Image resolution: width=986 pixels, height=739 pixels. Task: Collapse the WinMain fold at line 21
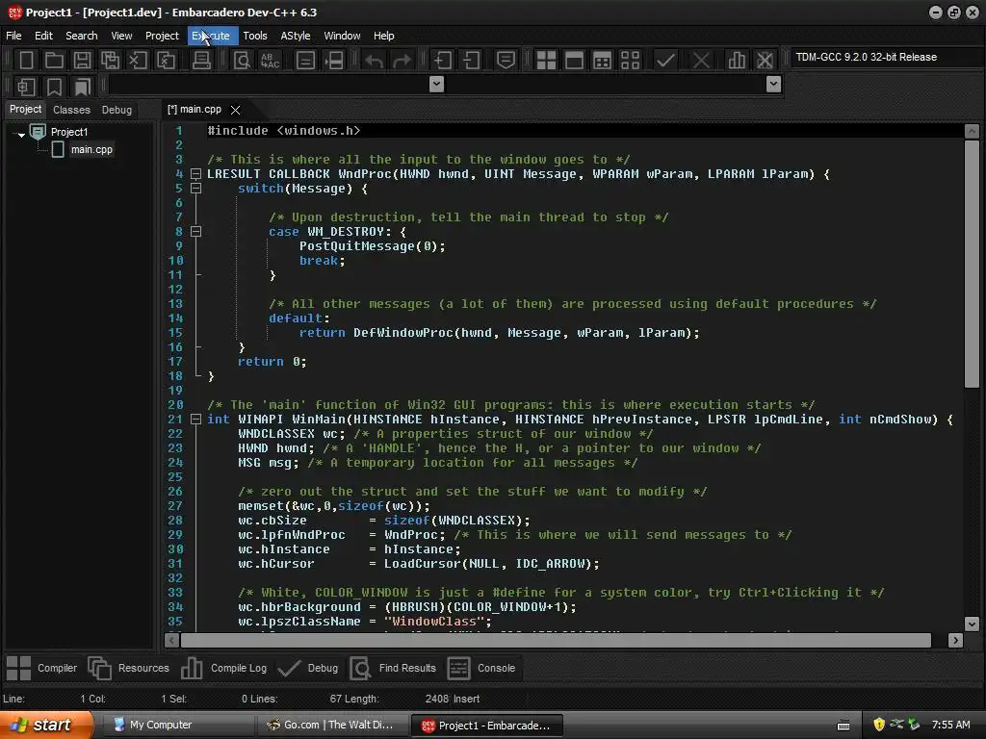click(195, 420)
